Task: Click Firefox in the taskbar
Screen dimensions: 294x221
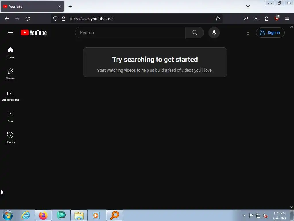Action: 43,215
